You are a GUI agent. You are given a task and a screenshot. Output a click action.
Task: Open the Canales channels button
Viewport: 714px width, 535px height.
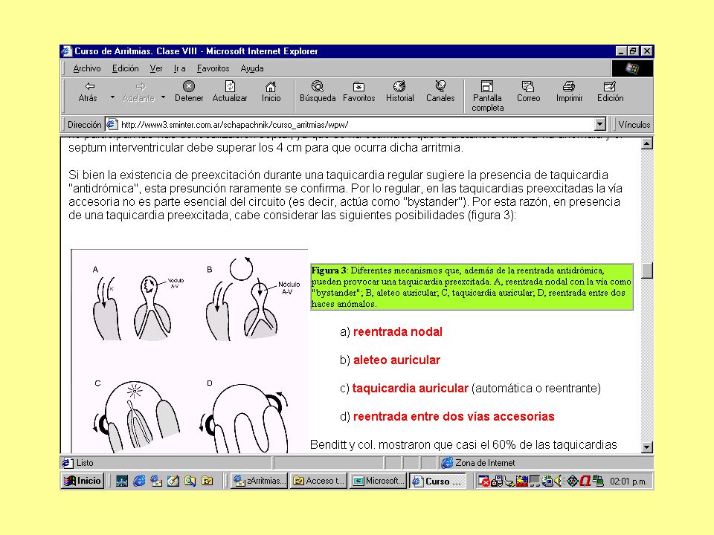pyautogui.click(x=440, y=91)
